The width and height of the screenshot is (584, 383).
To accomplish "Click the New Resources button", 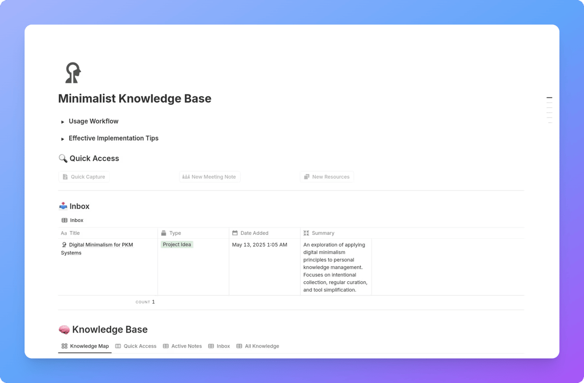I will tap(327, 177).
